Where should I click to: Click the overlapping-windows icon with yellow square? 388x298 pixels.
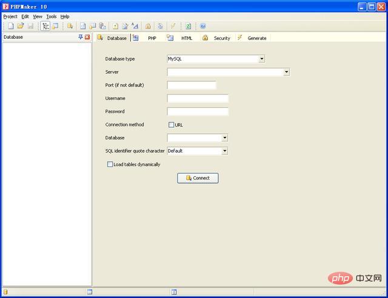coord(93,26)
